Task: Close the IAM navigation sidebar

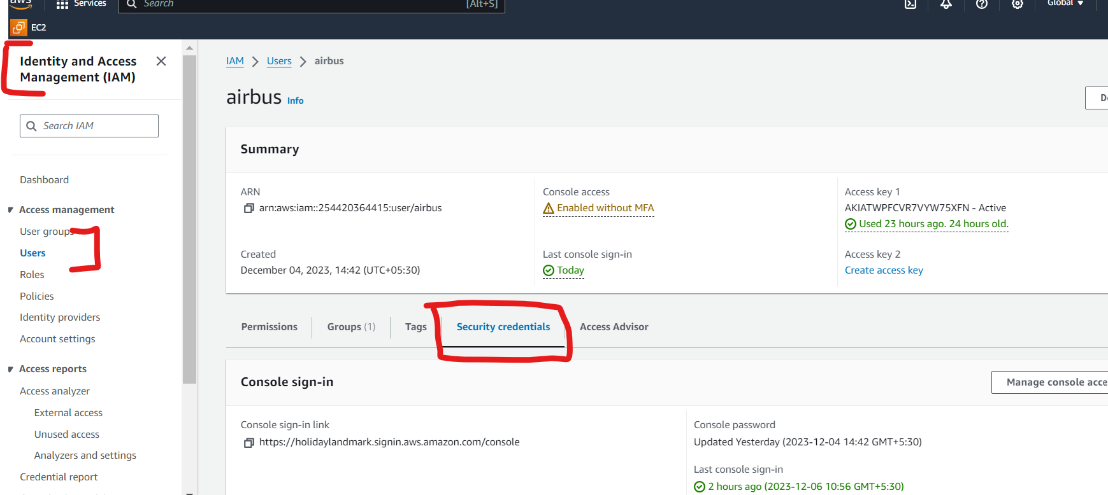Action: click(161, 61)
